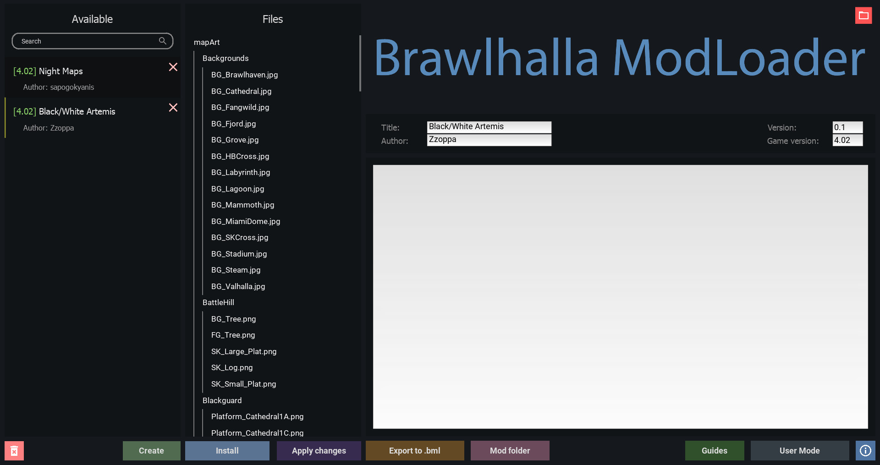Collapse the BattleHill folder

(x=218, y=302)
